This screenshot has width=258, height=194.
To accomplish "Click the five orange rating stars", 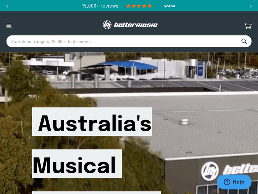I will pyautogui.click(x=139, y=6).
